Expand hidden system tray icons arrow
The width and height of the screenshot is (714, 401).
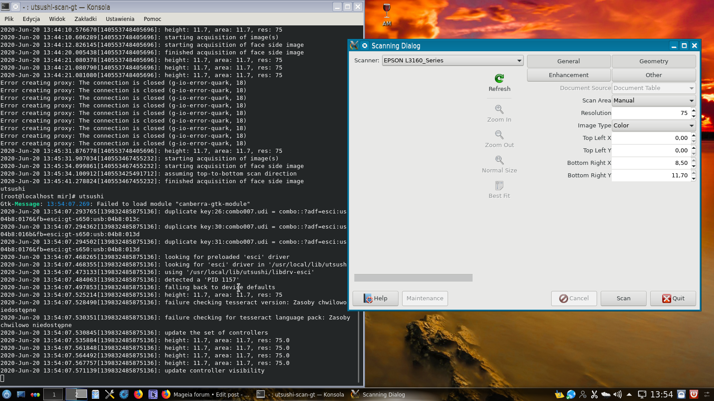click(x=629, y=394)
